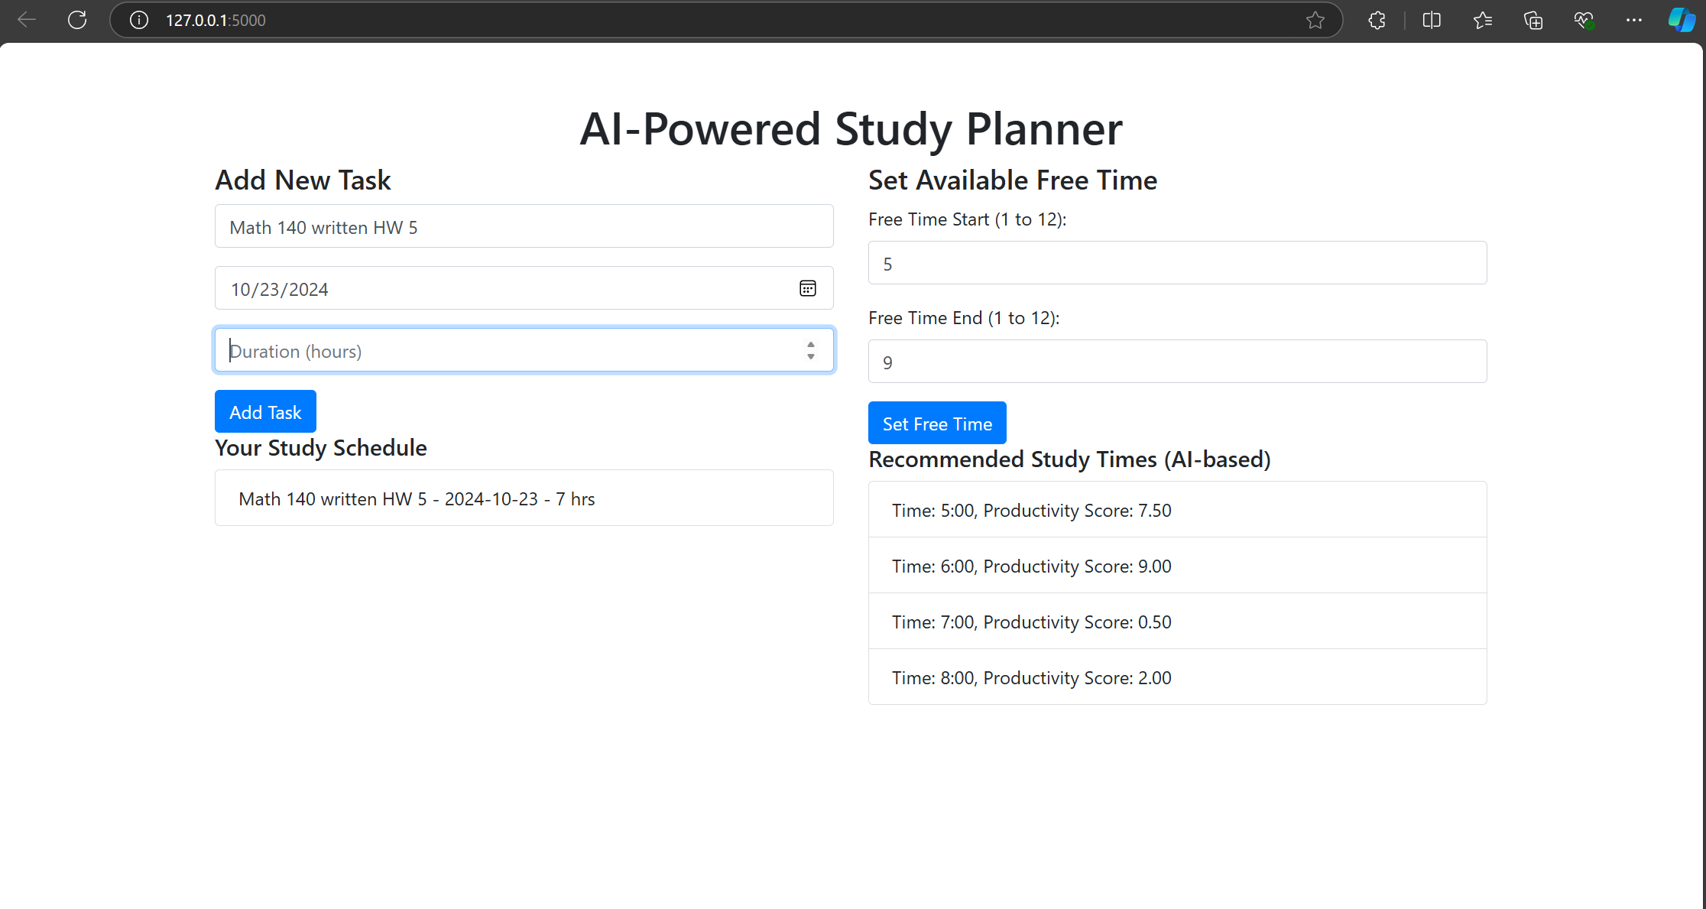Click the Free Time End input field
This screenshot has width=1706, height=909.
[1177, 362]
